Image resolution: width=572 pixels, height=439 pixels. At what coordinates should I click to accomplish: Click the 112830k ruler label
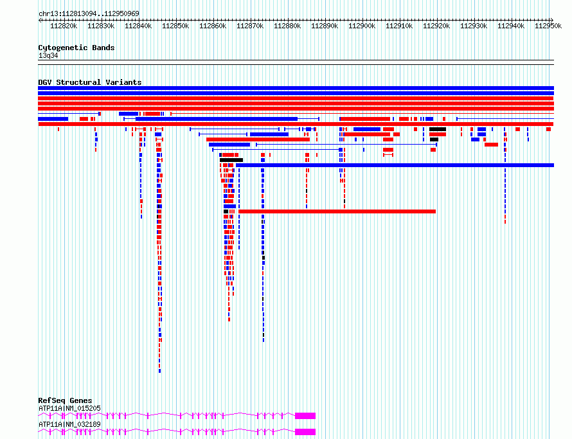(x=101, y=26)
